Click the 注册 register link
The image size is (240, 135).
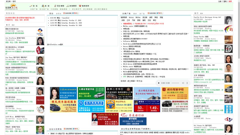220,1
